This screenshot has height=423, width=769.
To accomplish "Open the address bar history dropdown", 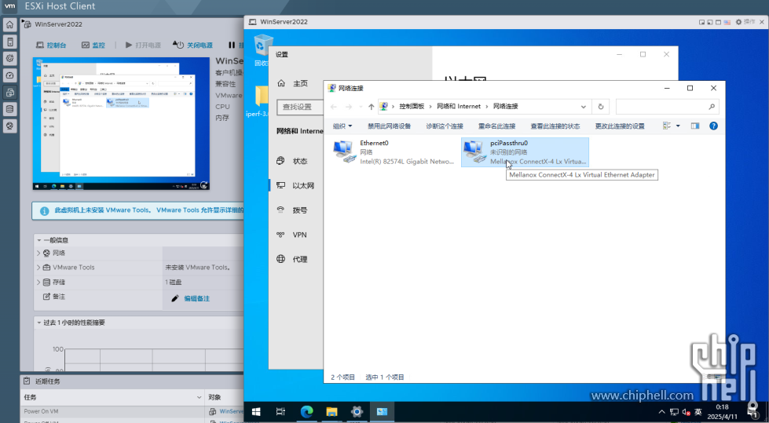I will click(x=583, y=107).
